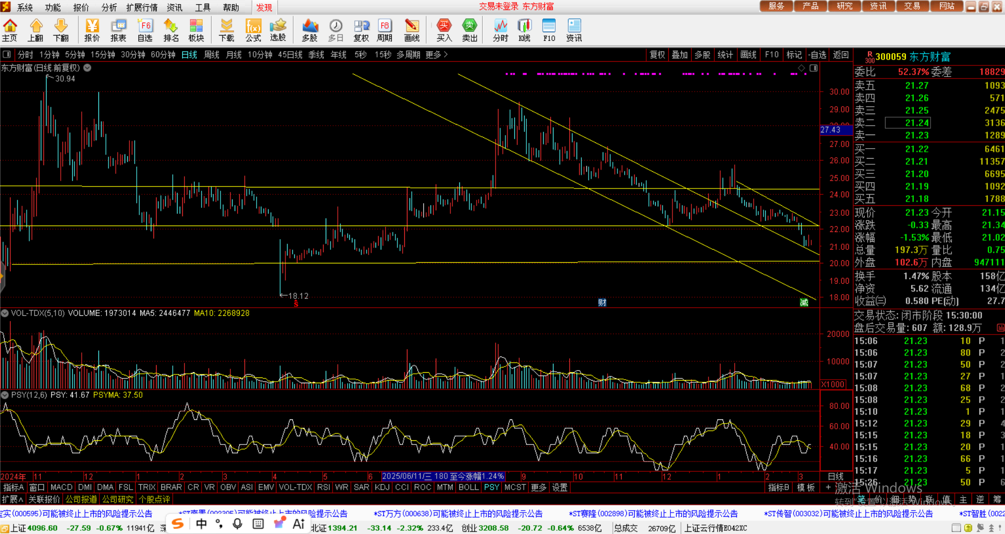Open the 报表 reports toolbar icon
This screenshot has height=534, width=1005.
pyautogui.click(x=118, y=30)
